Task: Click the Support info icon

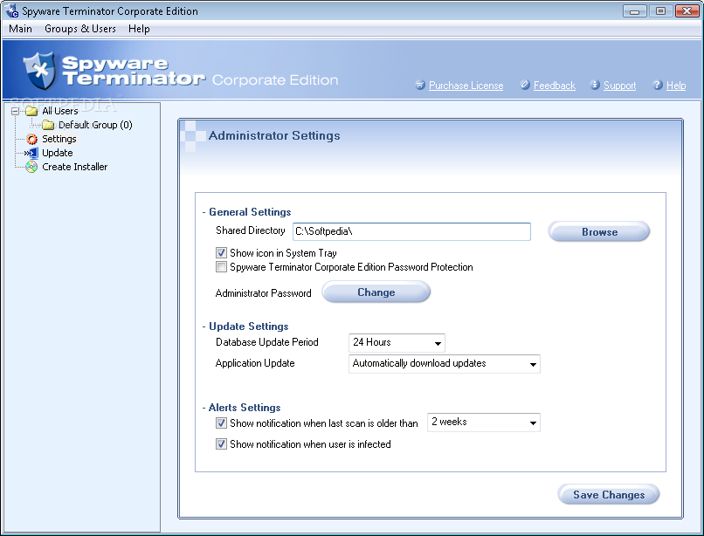Action: pyautogui.click(x=595, y=85)
